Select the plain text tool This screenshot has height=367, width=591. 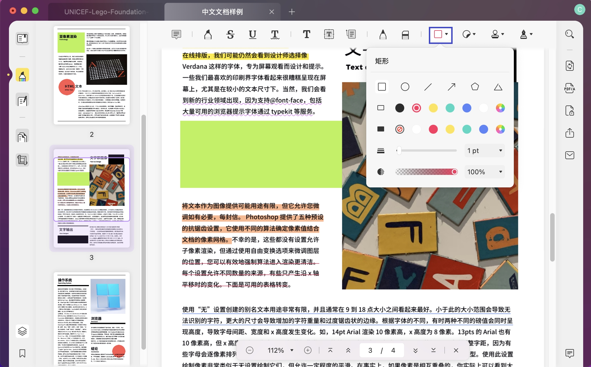(x=306, y=34)
